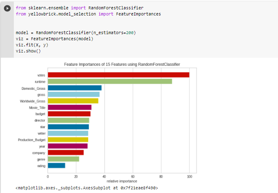Image resolution: width=278 pixels, height=193 pixels.
Task: Click the light blue gross bar
Action: click(74, 94)
